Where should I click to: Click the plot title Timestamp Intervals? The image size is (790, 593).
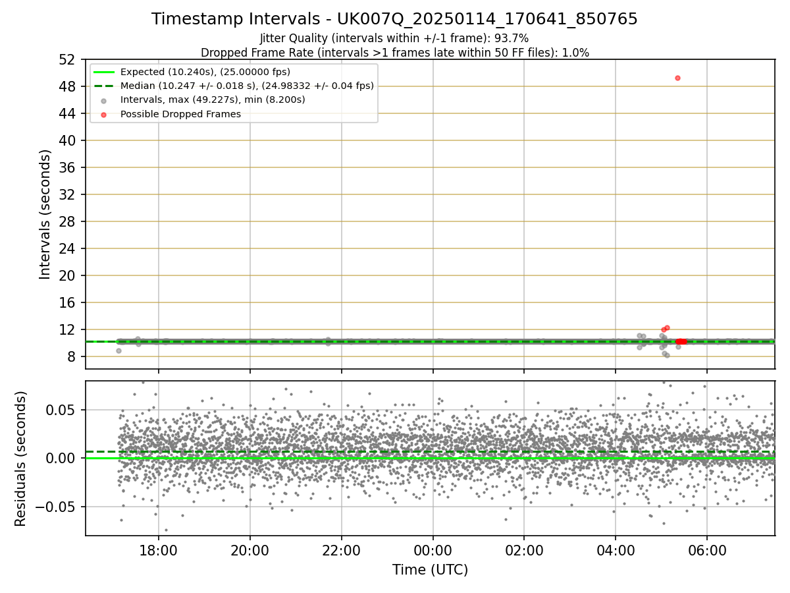click(394, 19)
